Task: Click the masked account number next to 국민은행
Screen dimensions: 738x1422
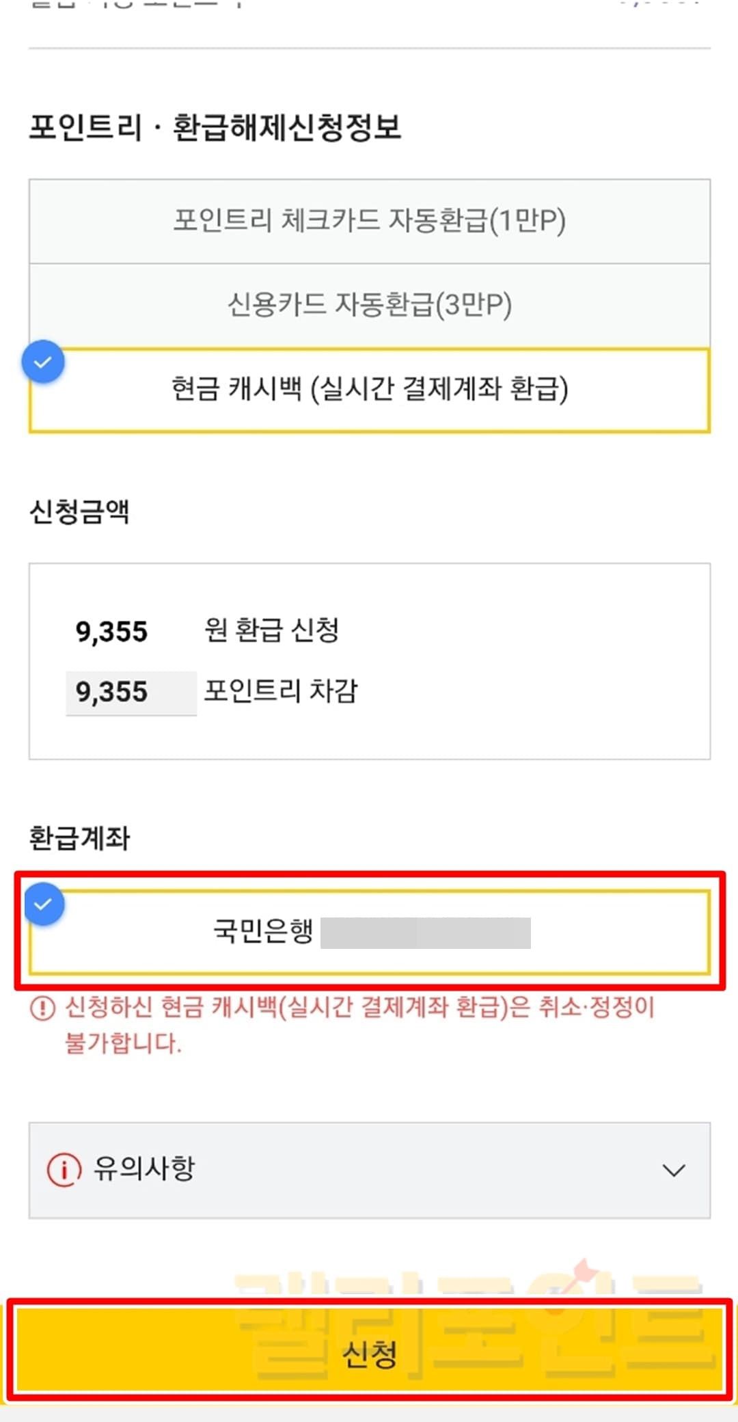Action: [425, 933]
